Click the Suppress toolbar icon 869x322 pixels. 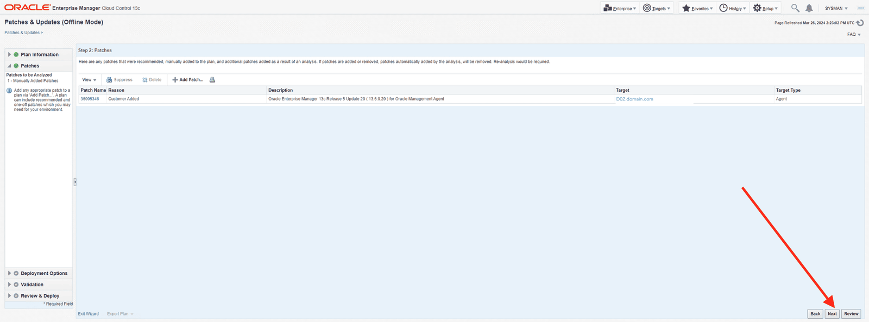coord(109,80)
